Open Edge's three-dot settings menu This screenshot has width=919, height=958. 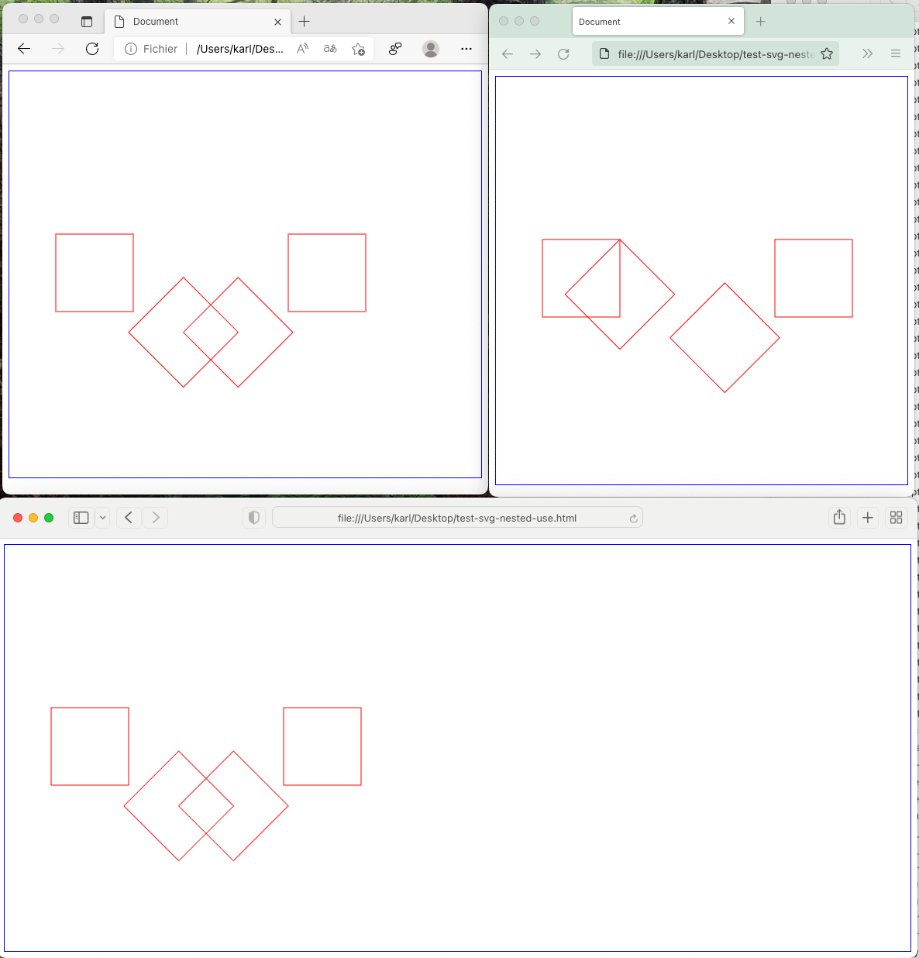click(x=466, y=49)
